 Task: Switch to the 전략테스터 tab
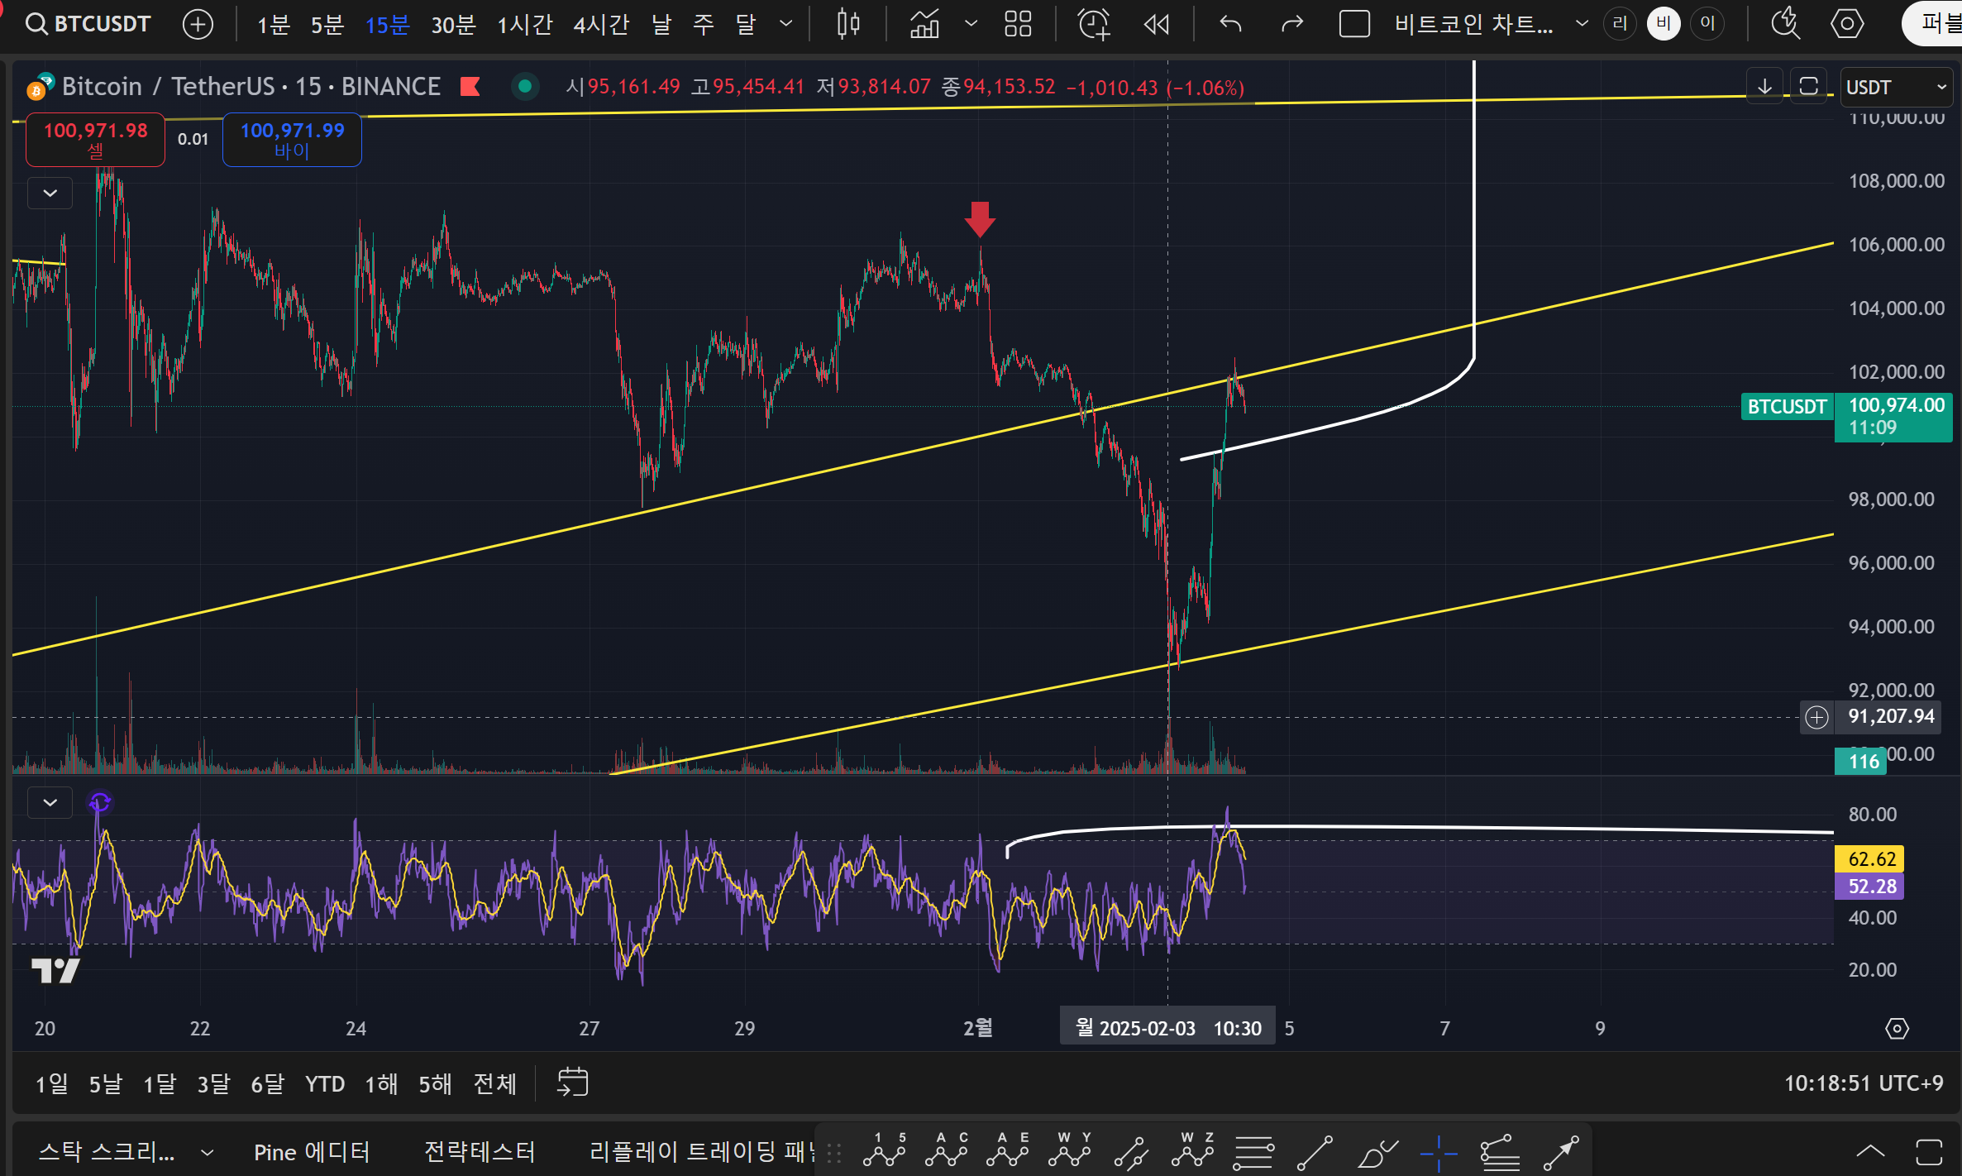point(480,1151)
